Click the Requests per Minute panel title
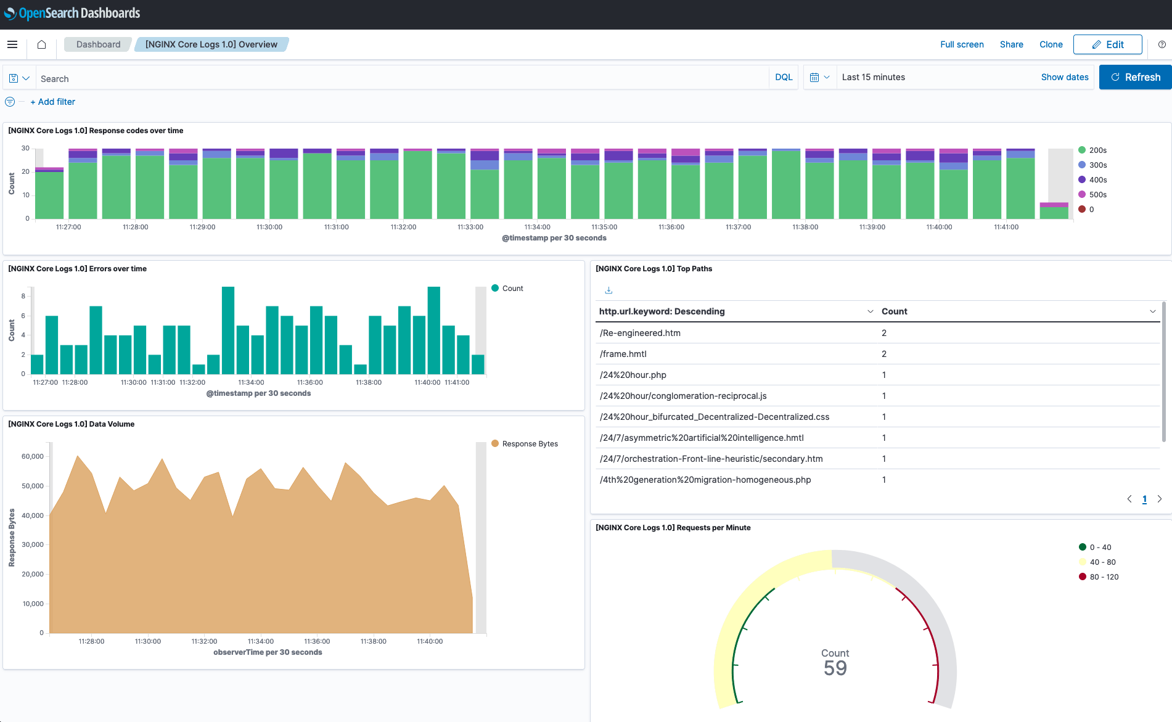 673,528
